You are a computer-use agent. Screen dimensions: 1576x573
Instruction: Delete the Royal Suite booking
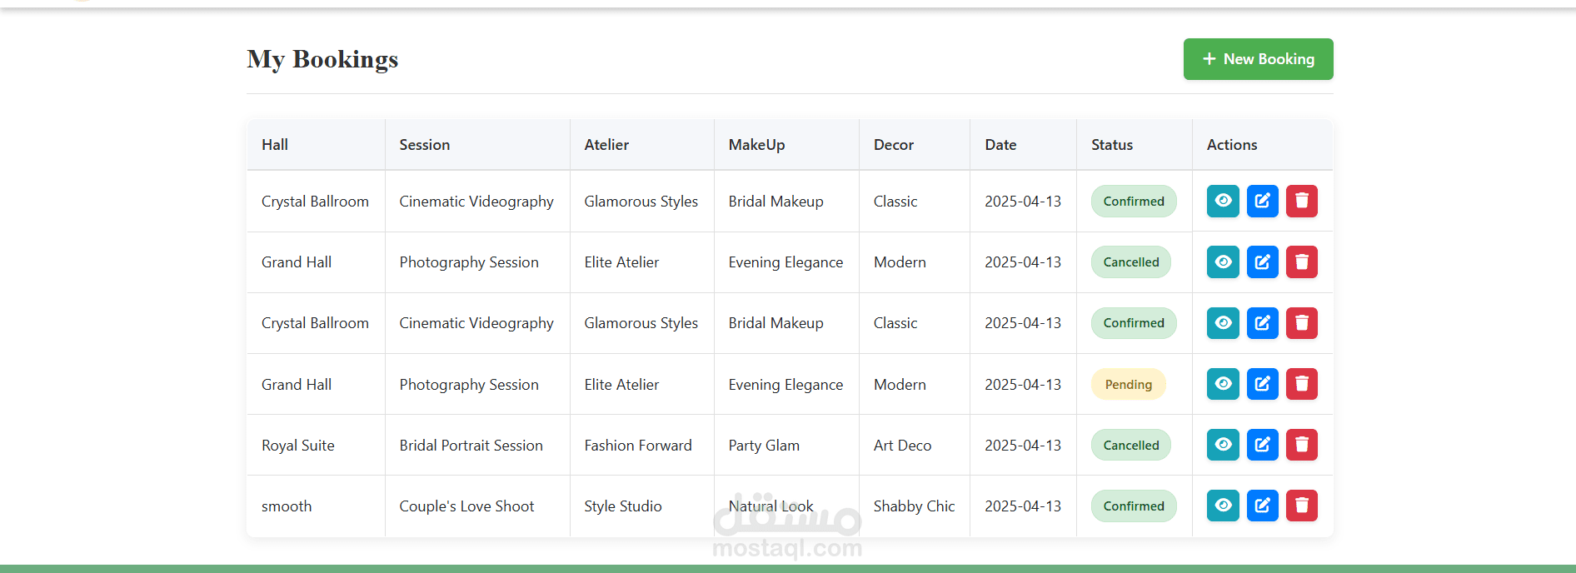[1301, 445]
